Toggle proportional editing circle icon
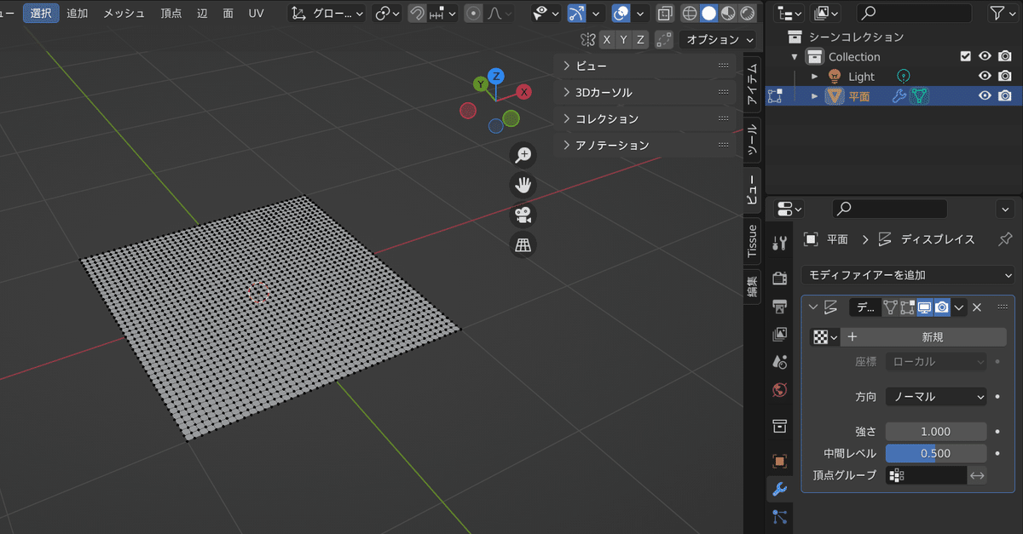Image resolution: width=1023 pixels, height=534 pixels. 473,14
